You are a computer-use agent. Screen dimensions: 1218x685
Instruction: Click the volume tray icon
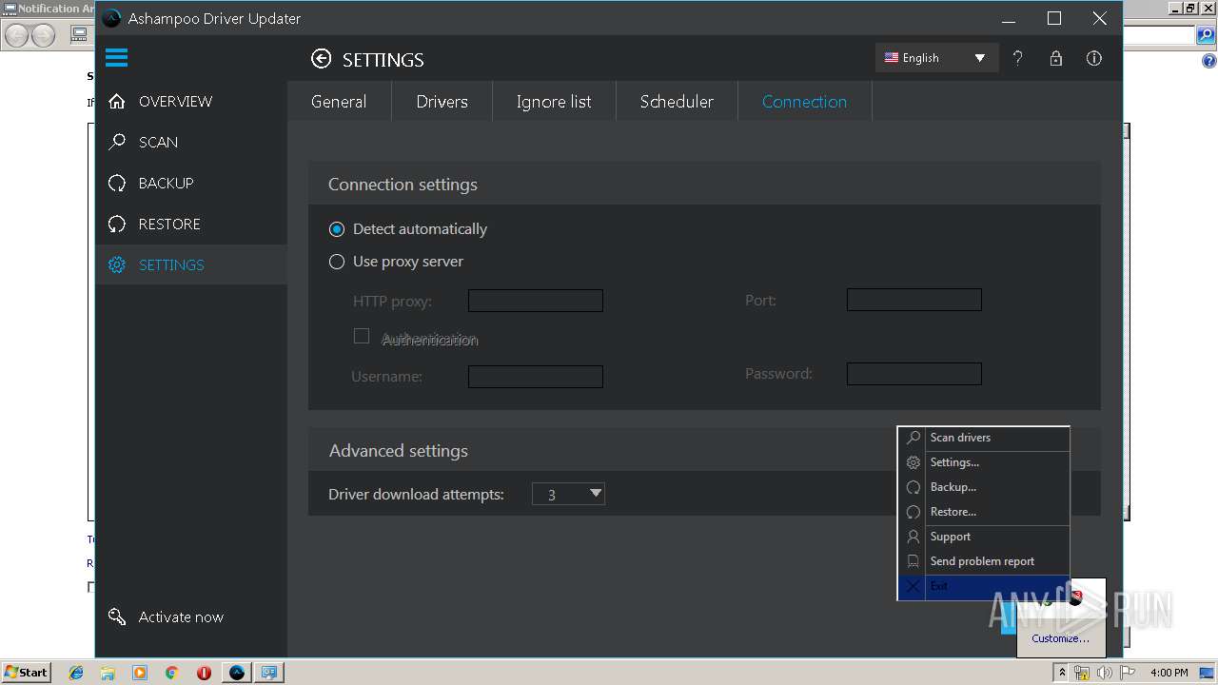point(1105,673)
